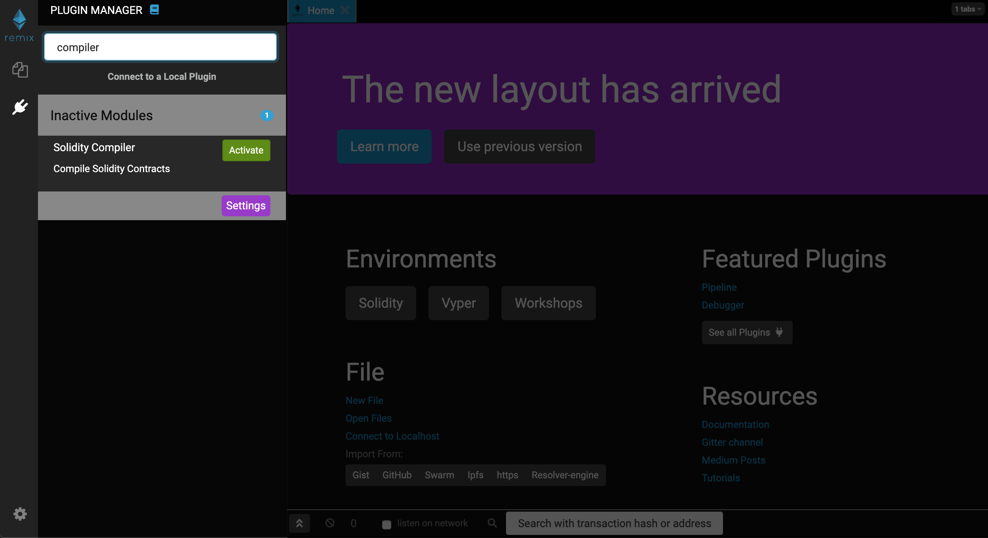Import from Resolver-engine
Screen dimensions: 988x538
pos(565,475)
